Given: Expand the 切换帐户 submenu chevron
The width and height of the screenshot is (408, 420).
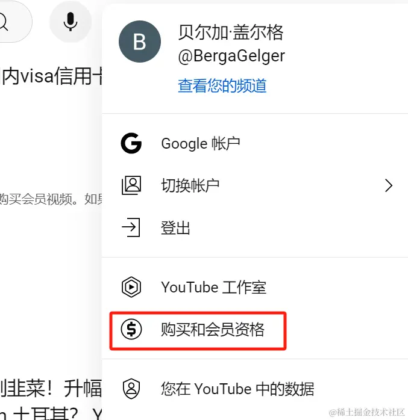Looking at the screenshot, I should (x=389, y=185).
